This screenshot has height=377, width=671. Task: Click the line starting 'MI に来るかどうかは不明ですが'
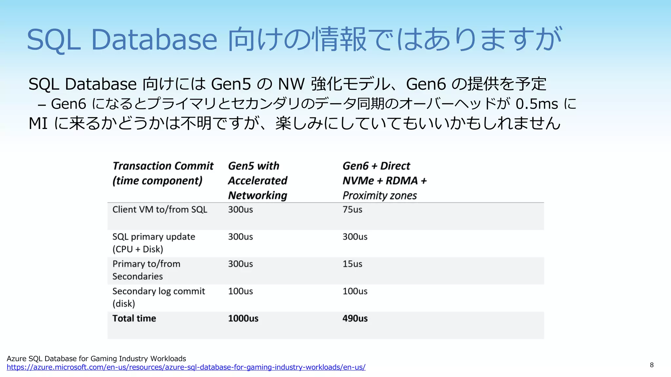coord(295,123)
